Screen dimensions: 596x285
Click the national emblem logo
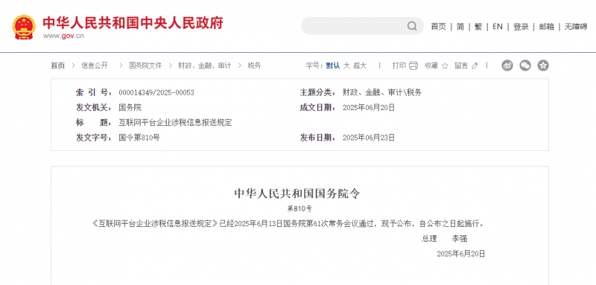pyautogui.click(x=24, y=28)
